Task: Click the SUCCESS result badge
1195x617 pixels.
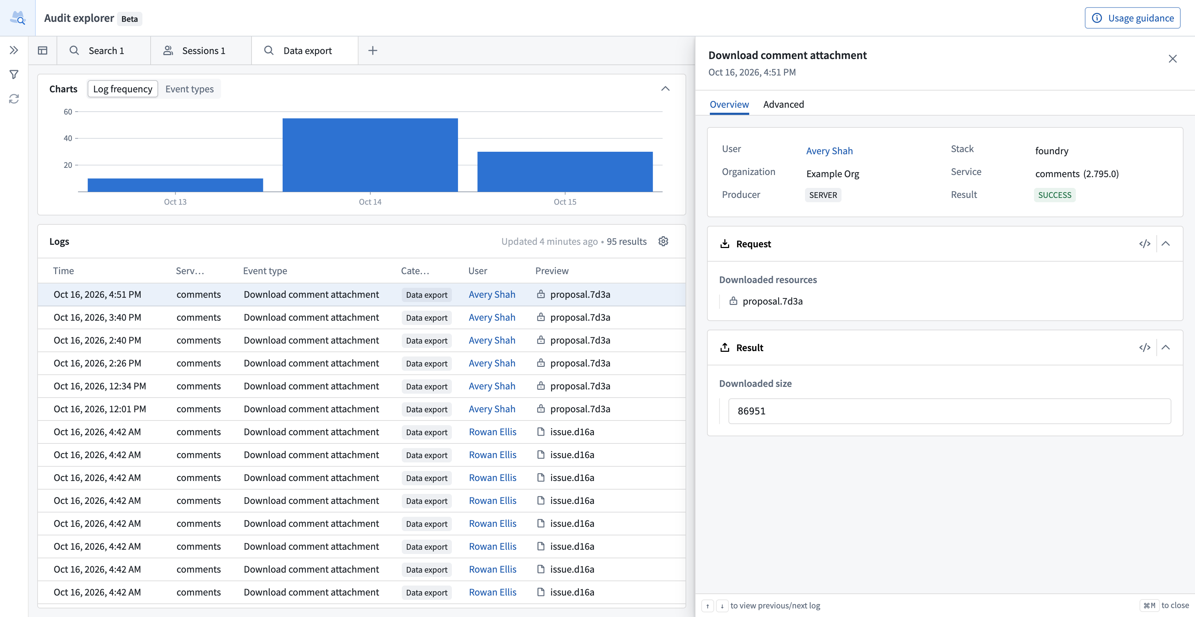Action: coord(1054,195)
